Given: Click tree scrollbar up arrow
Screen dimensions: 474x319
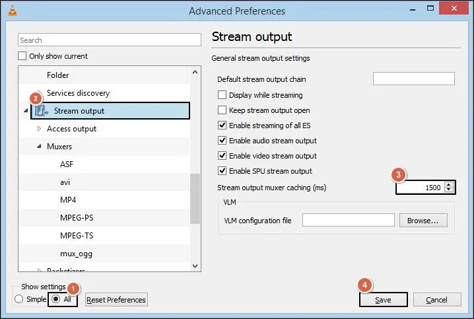Looking at the screenshot, I should [195, 72].
